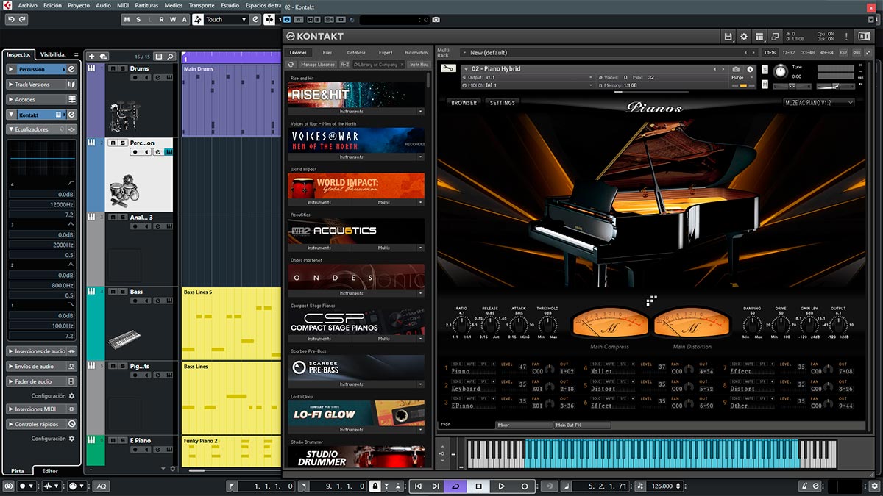Image resolution: width=883 pixels, height=496 pixels.
Task: Open the Transporte menu
Action: [202, 5]
